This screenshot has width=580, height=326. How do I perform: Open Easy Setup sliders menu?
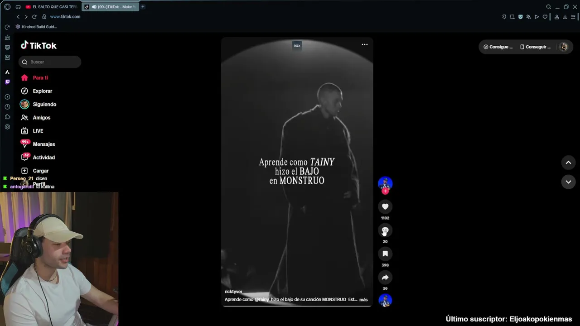(573, 17)
